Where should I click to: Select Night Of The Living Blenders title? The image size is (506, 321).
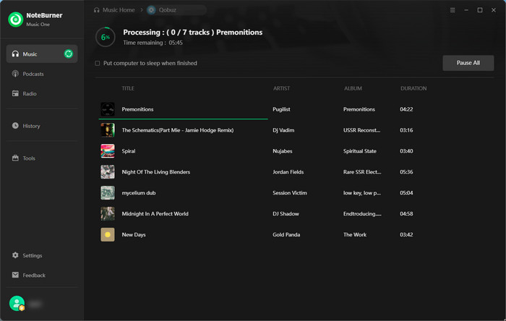tap(156, 172)
